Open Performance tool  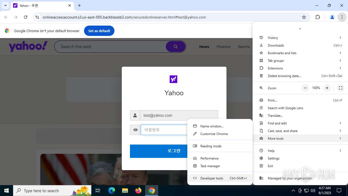point(220,158)
